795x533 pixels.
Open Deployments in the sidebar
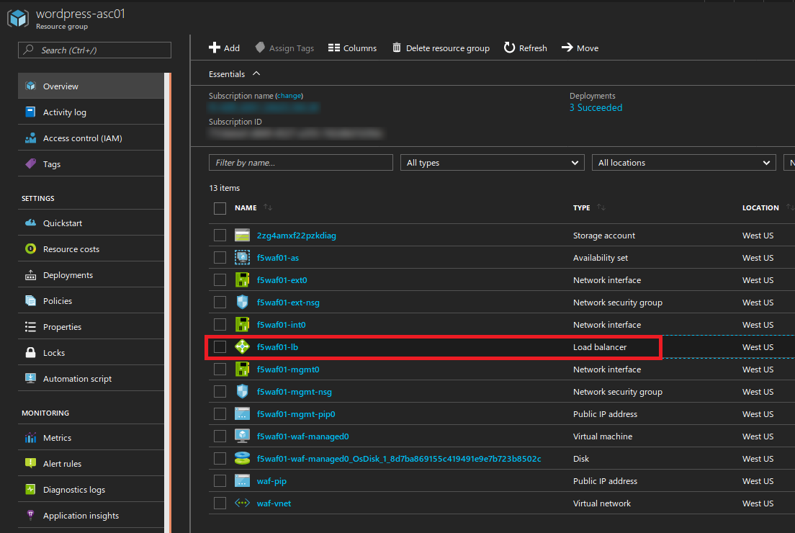(91, 275)
